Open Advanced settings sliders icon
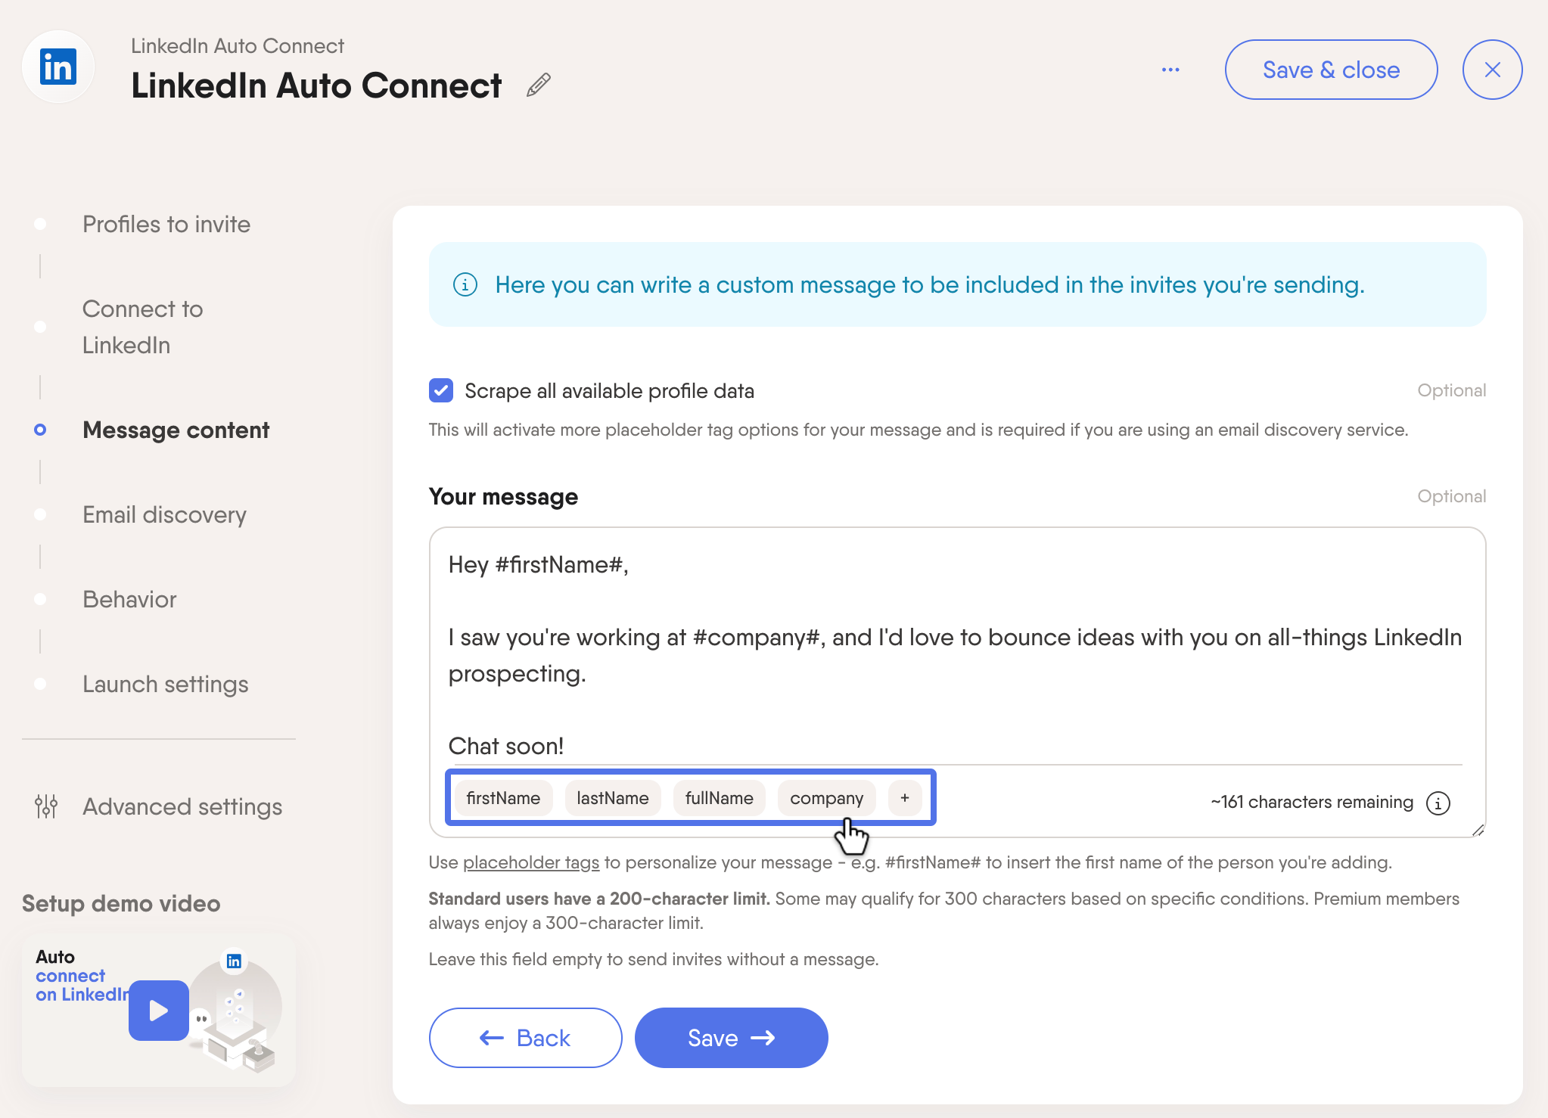 46,806
